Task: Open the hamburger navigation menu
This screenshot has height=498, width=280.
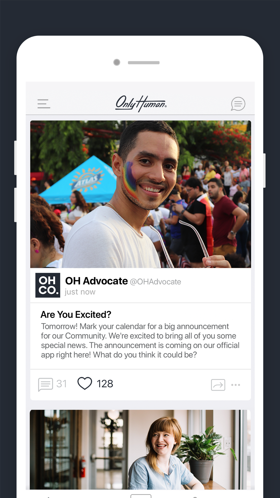Action: [x=44, y=104]
